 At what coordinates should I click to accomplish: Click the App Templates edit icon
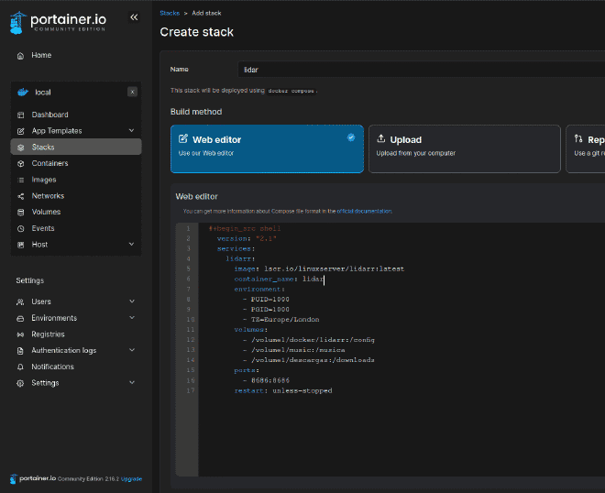21,131
